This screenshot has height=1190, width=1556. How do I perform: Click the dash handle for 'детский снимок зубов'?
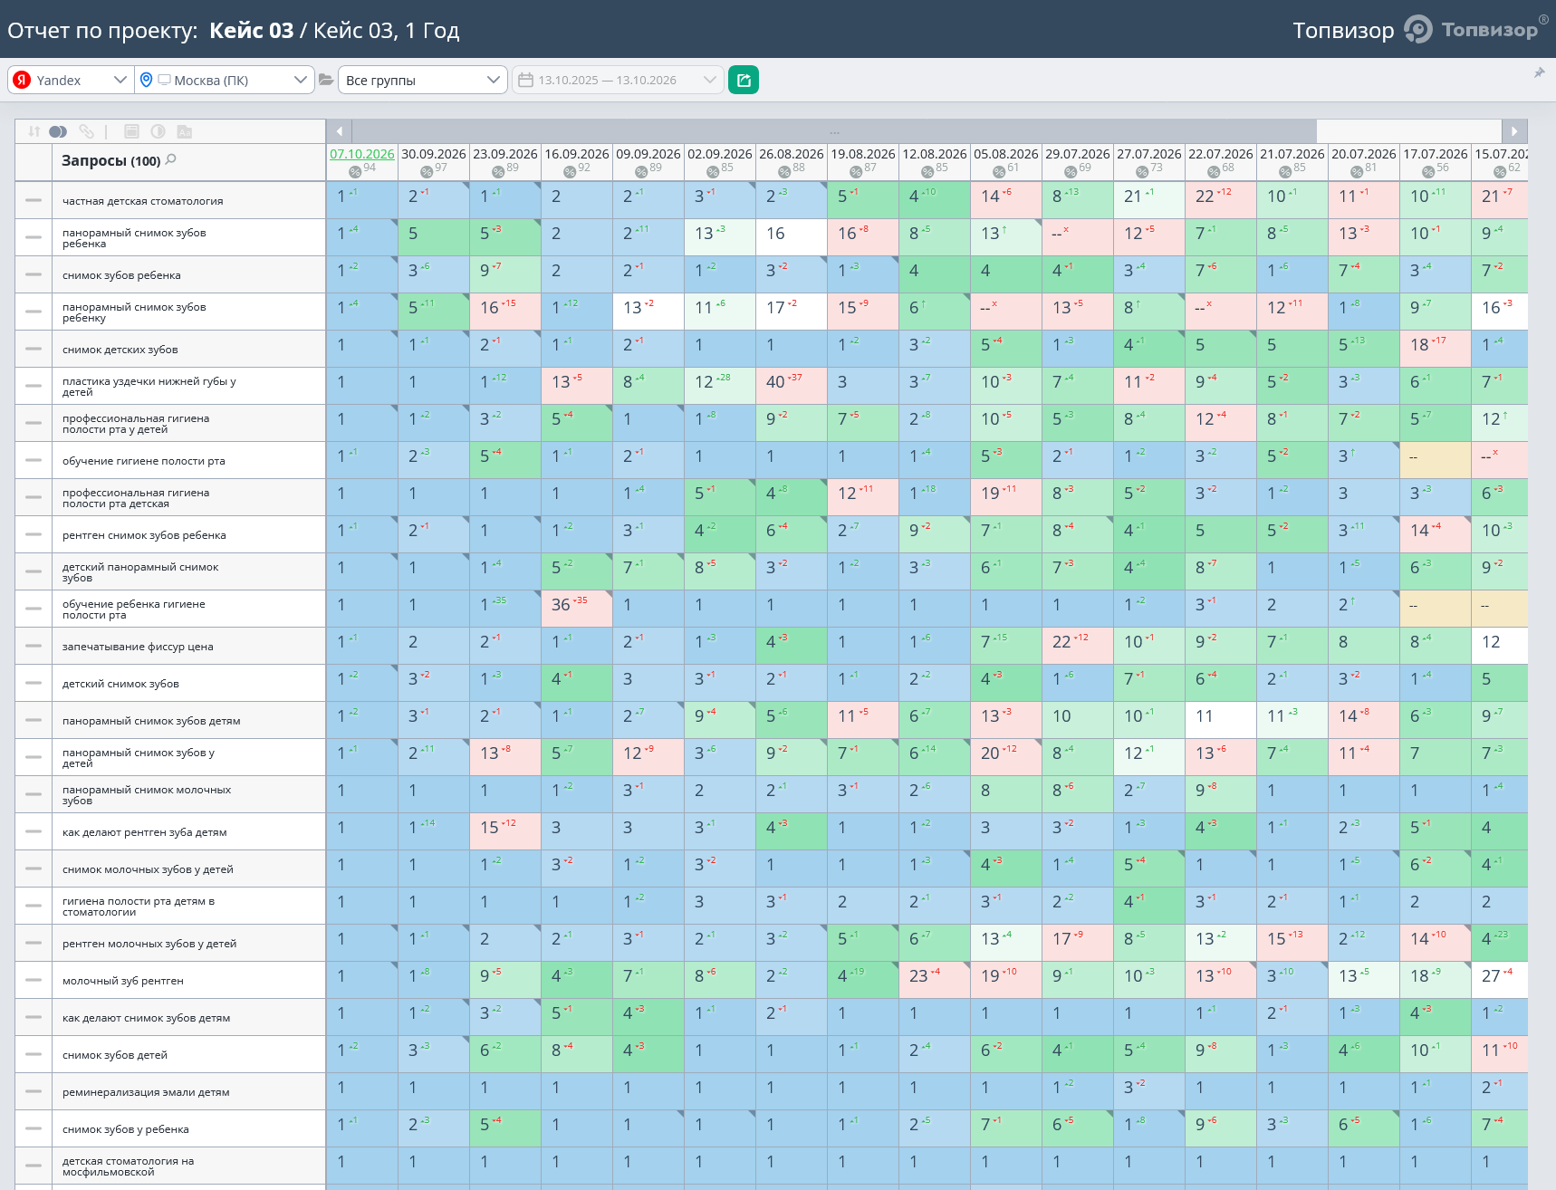[x=34, y=683]
